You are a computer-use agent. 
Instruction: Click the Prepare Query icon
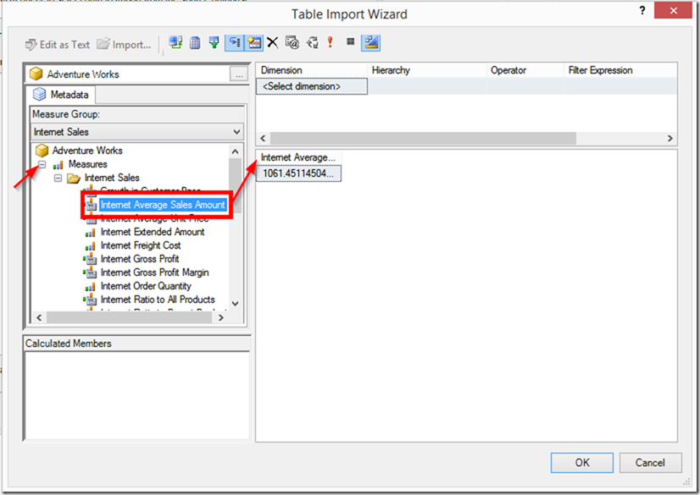coord(313,43)
